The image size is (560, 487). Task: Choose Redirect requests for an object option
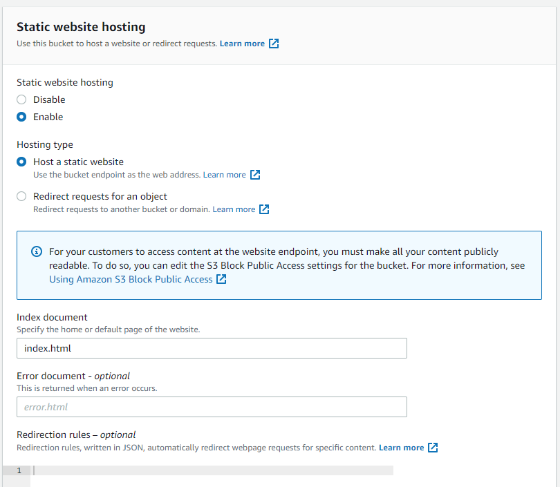click(x=21, y=196)
